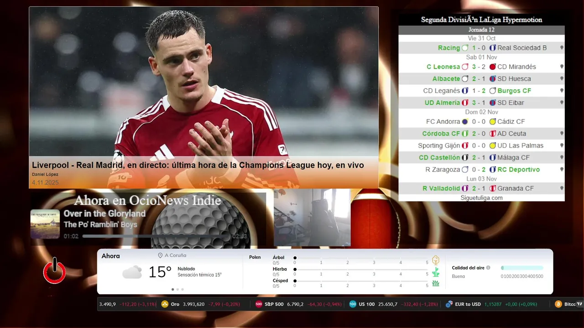Click the Racing team badge
This screenshot has width=584, height=328.
pyautogui.click(x=465, y=48)
